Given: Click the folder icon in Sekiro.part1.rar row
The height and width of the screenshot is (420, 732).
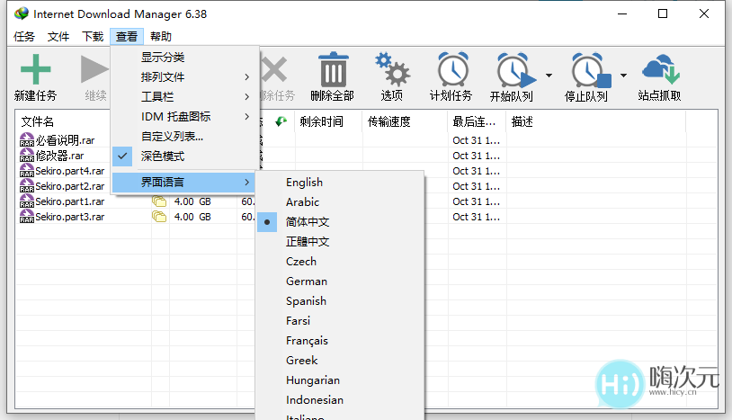Looking at the screenshot, I should (159, 201).
